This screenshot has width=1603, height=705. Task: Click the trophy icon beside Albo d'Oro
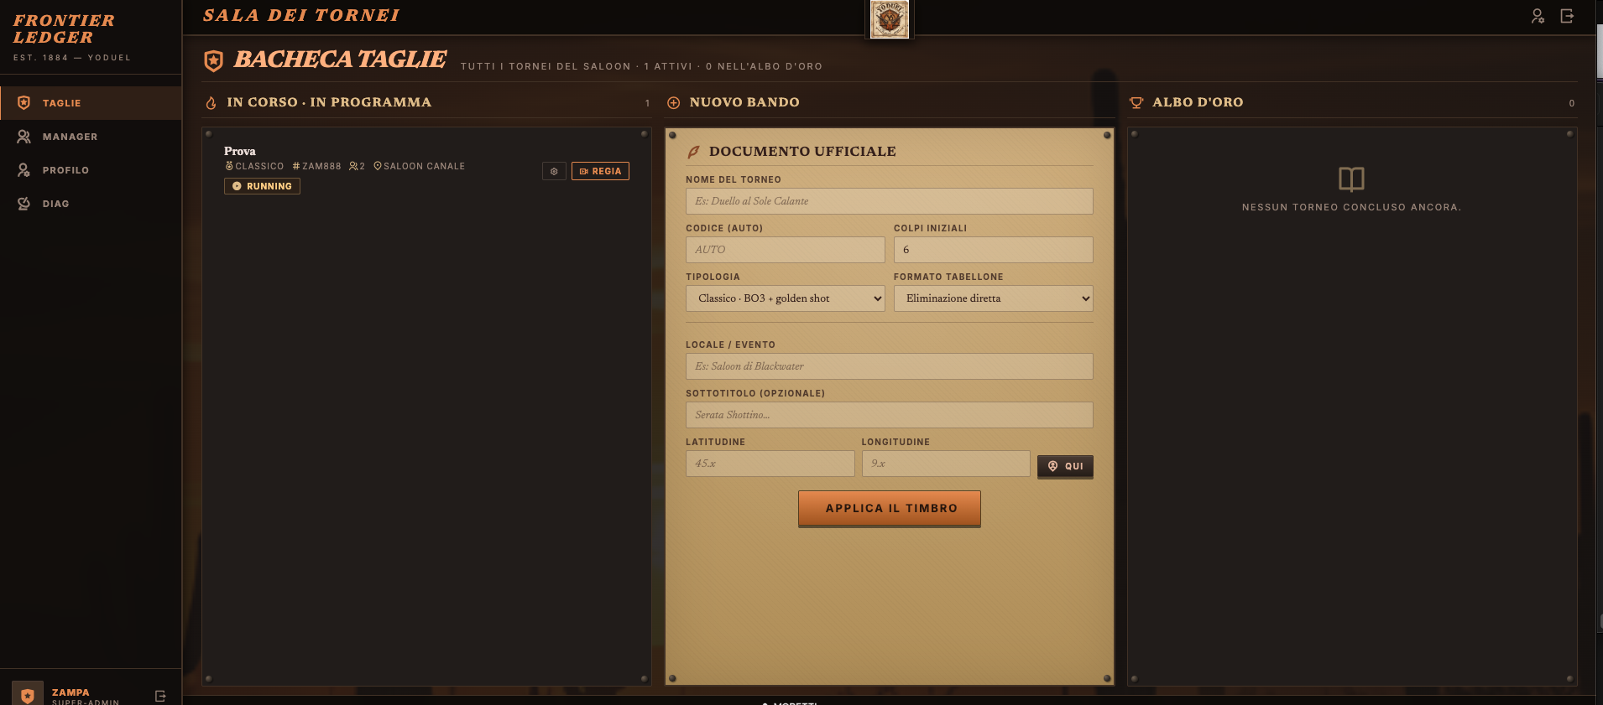tap(1136, 103)
